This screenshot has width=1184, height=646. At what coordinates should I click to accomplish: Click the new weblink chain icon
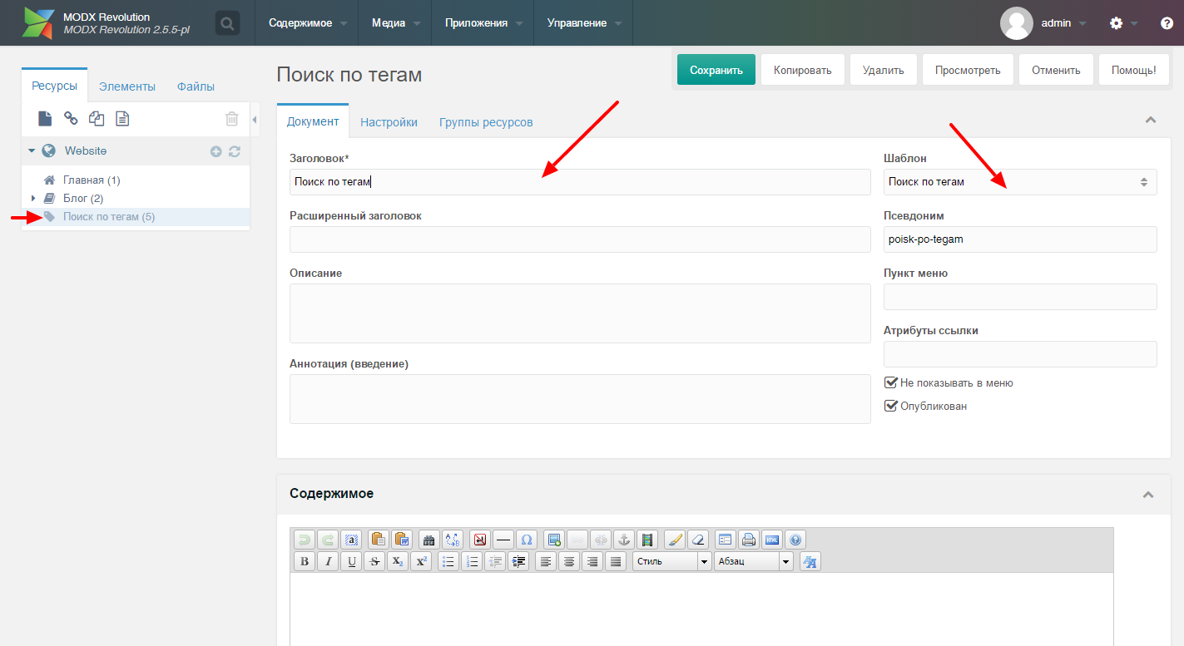pos(71,119)
